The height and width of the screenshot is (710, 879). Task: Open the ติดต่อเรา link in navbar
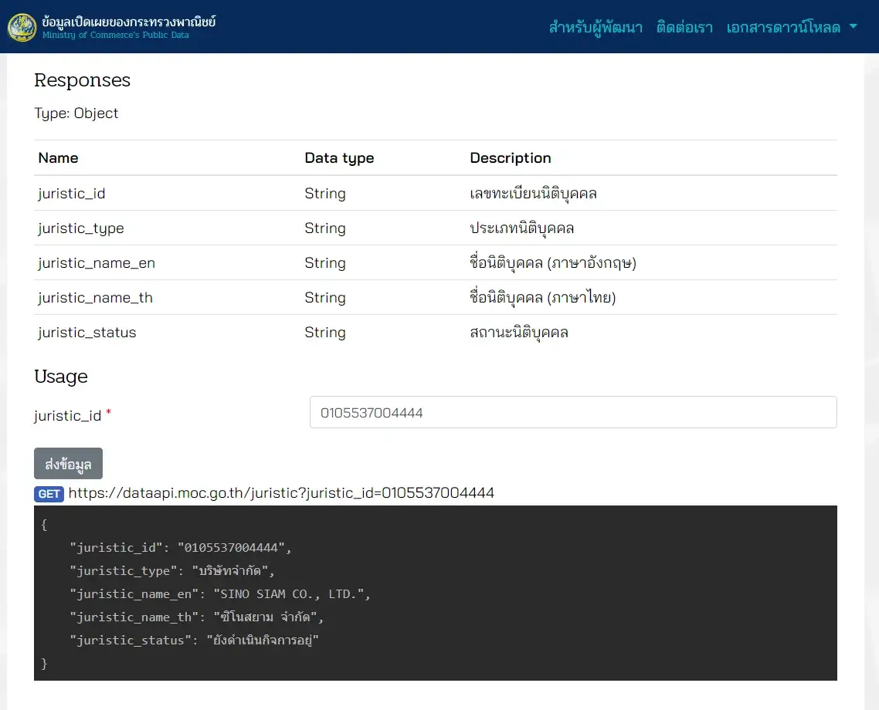pyautogui.click(x=684, y=27)
